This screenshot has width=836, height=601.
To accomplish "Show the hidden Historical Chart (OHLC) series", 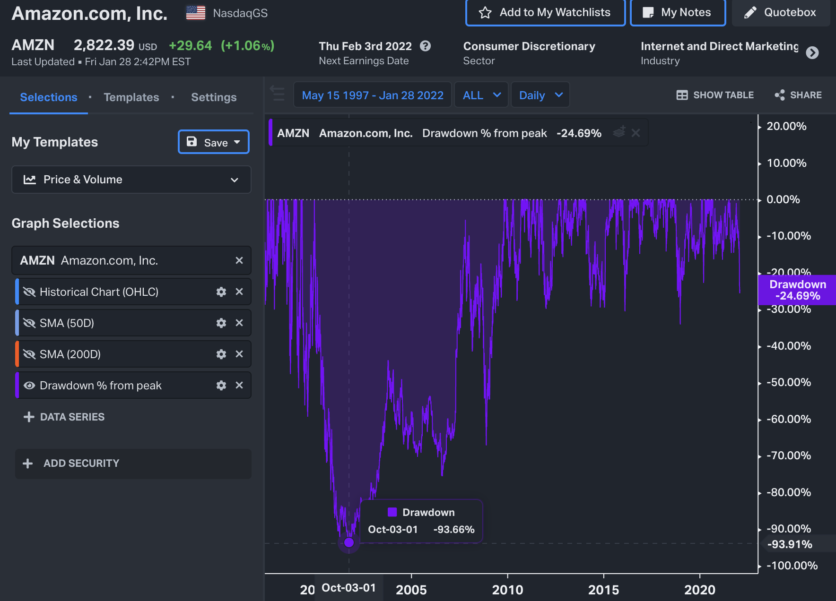I will coord(29,292).
